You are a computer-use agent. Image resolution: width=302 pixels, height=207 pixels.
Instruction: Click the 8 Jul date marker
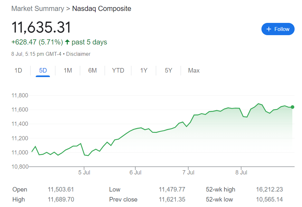[x=241, y=172]
